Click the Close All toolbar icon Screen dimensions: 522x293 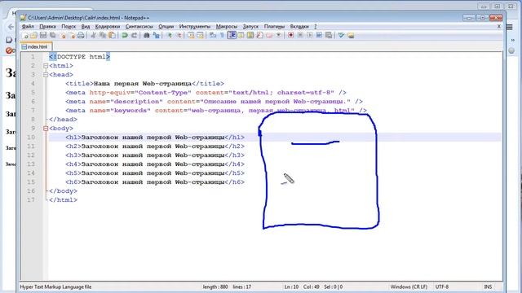(73, 35)
